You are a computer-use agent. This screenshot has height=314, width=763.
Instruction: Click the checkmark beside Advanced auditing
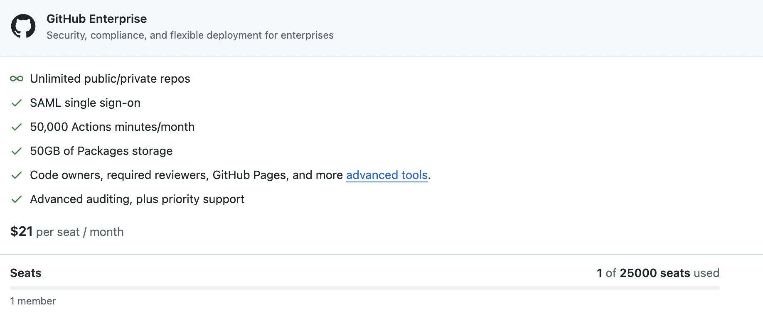tap(17, 199)
